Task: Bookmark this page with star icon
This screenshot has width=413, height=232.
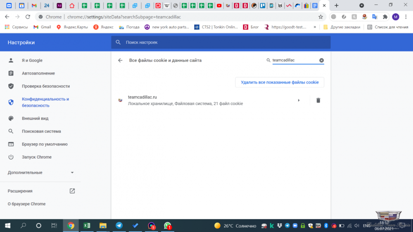Action: point(320,17)
